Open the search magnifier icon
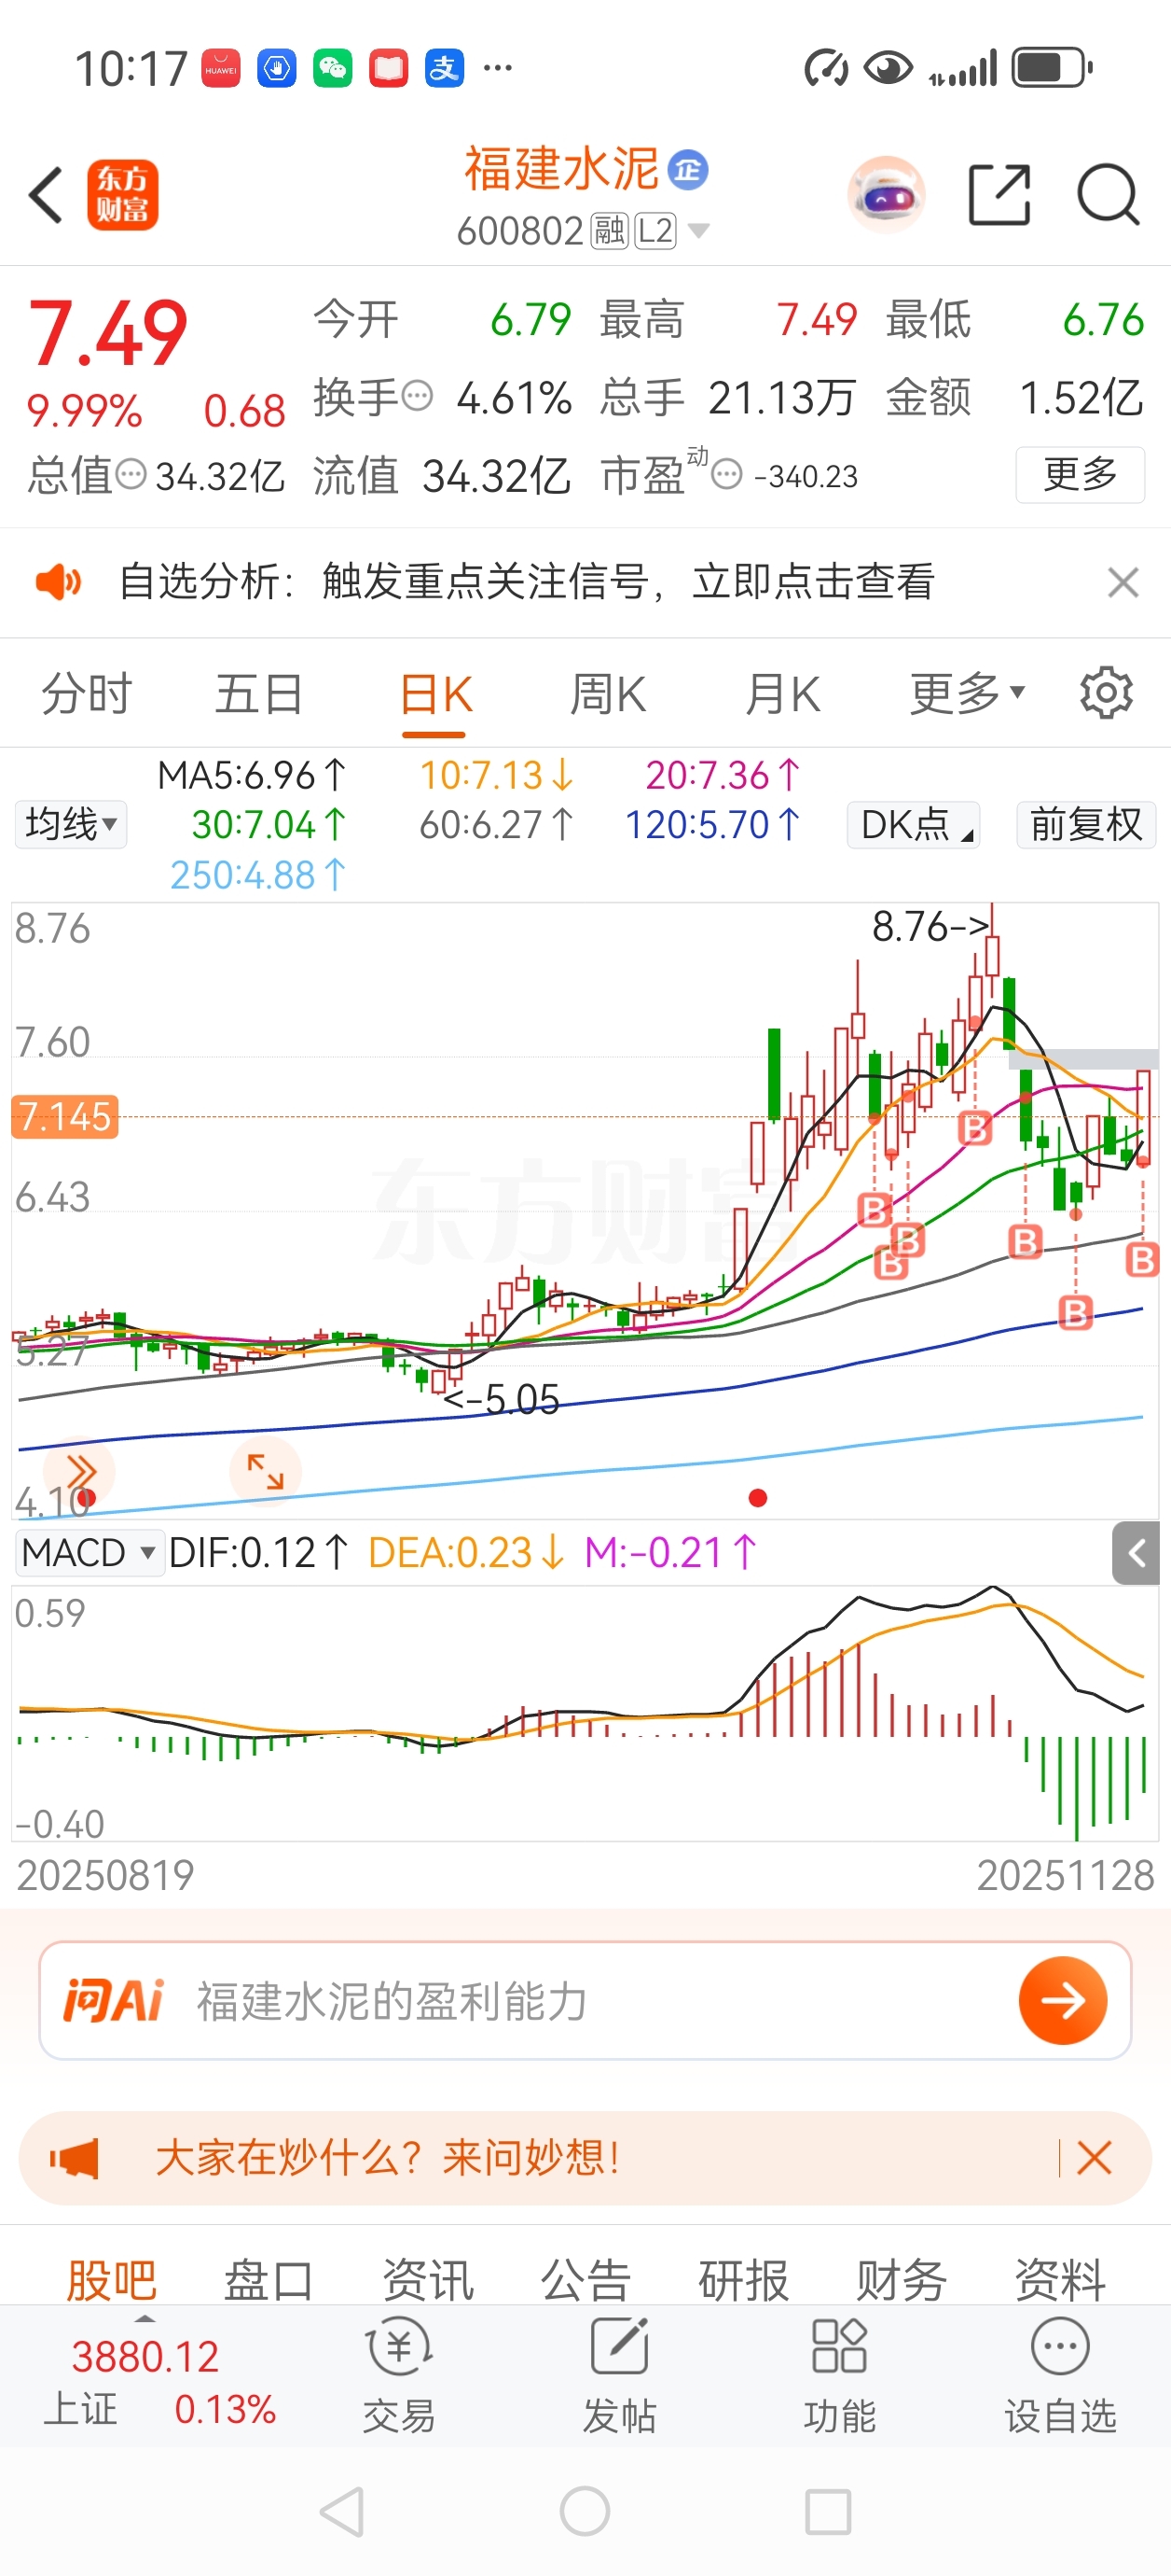This screenshot has height=2576, width=1171. pyautogui.click(x=1108, y=194)
